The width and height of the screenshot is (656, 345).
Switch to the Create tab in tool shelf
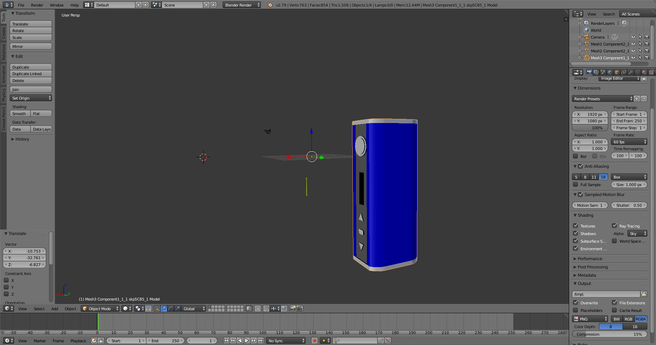coord(4,33)
